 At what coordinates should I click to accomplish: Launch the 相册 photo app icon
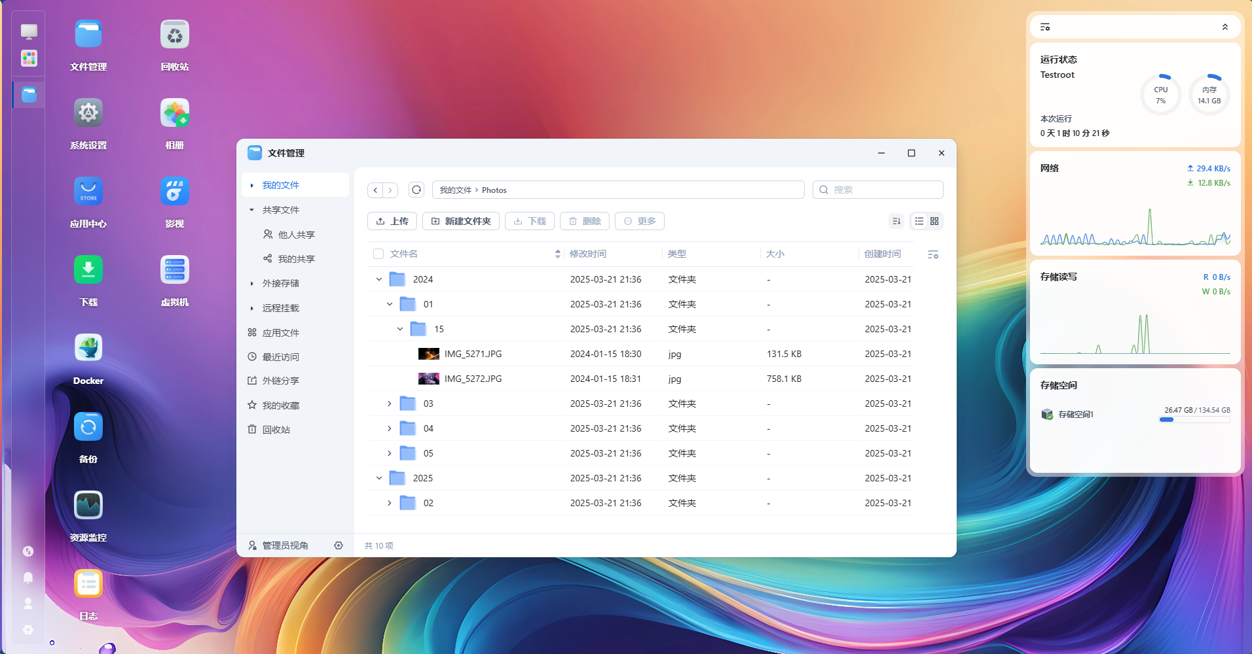tap(175, 113)
